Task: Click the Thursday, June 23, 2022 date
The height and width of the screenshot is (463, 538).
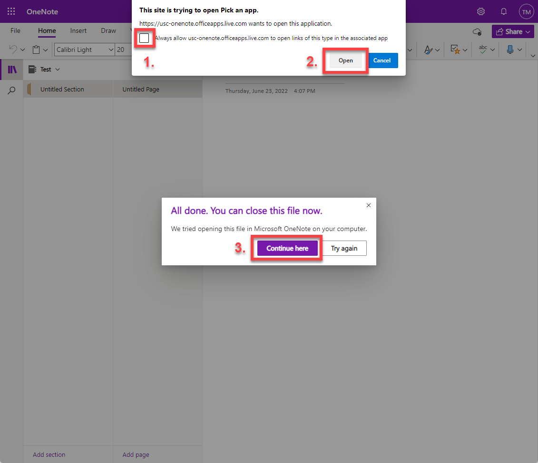Action: tap(257, 91)
